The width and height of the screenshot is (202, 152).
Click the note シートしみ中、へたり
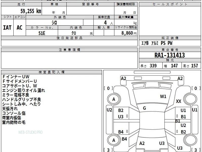[x=21, y=104]
